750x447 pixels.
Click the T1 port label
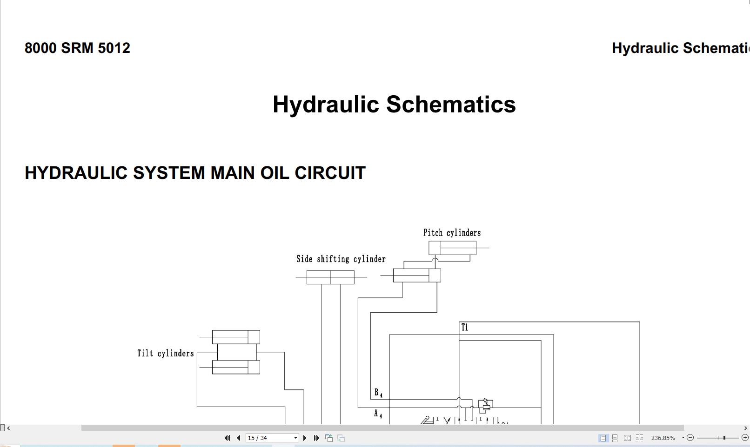[464, 327]
